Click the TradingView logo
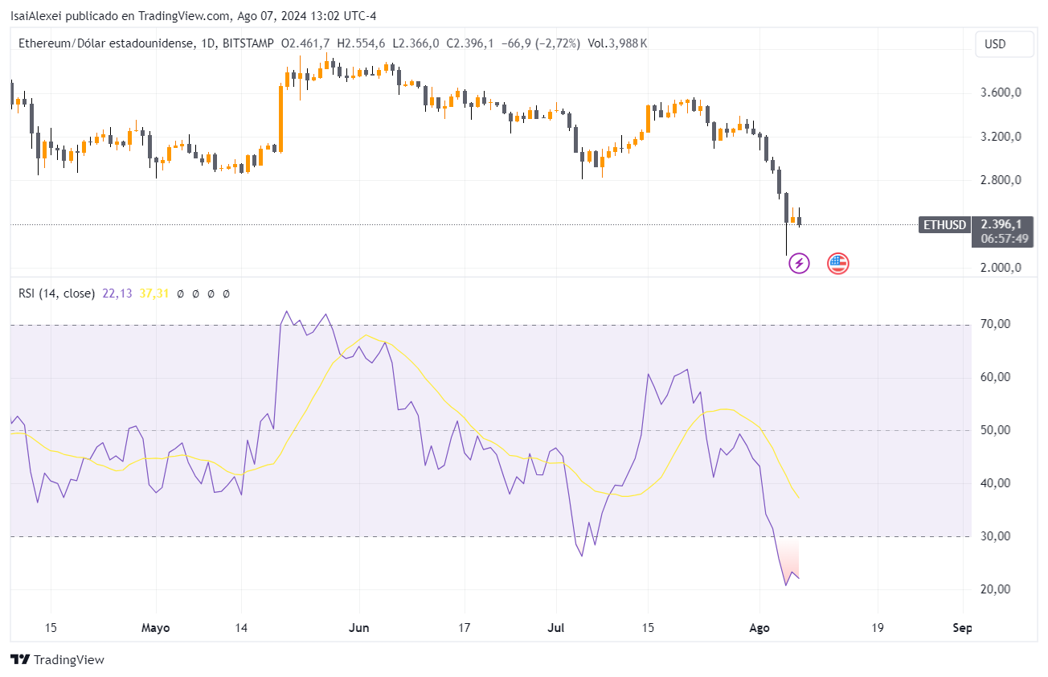 point(57,660)
